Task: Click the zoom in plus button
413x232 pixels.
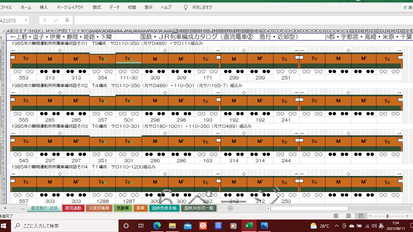Action: tap(407, 216)
